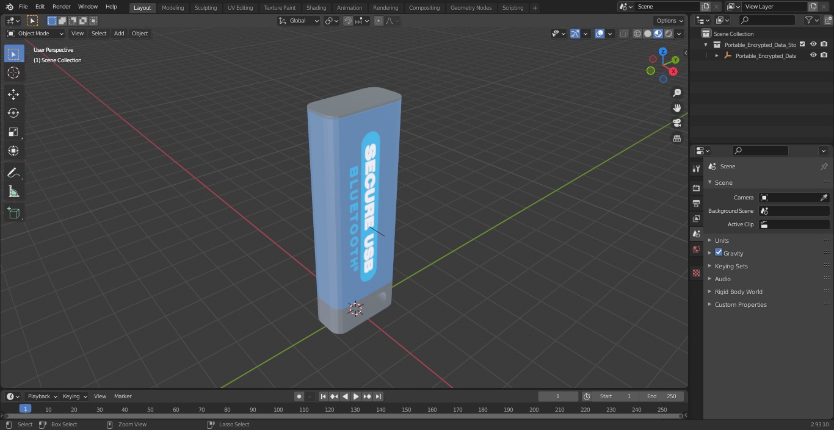Open the Global transform orientation dropdown

point(299,21)
